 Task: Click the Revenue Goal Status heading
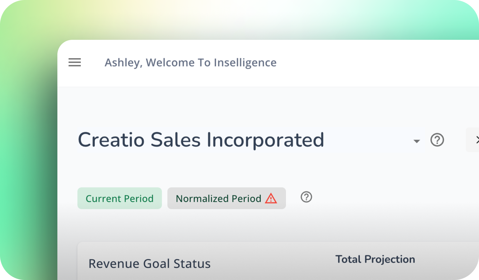tap(149, 264)
